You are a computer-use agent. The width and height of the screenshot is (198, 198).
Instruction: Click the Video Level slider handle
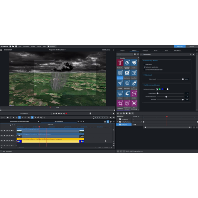pos(183,79)
